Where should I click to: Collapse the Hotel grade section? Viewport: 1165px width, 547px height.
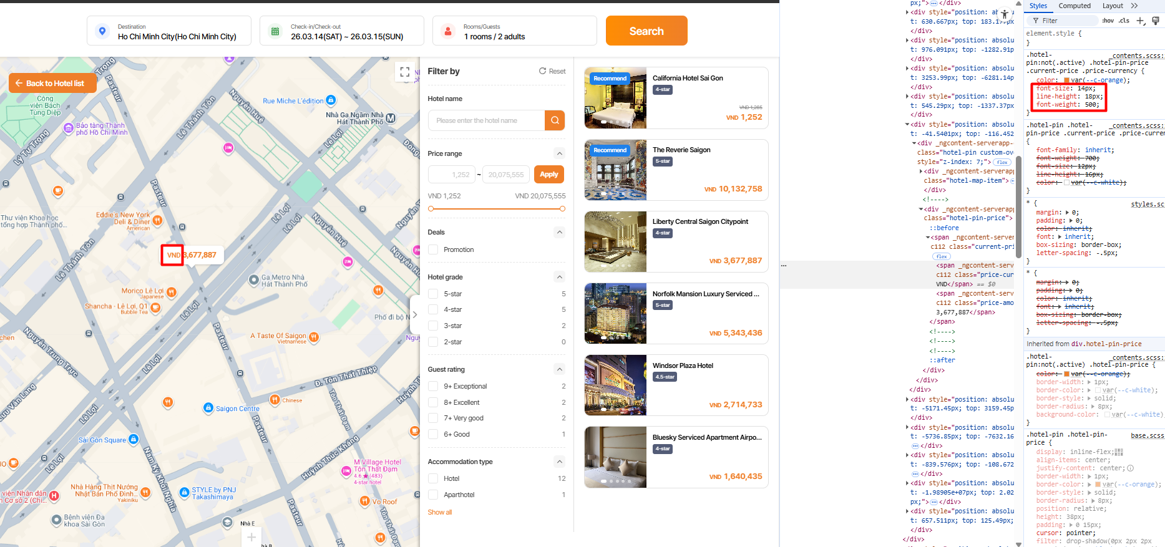[559, 277]
